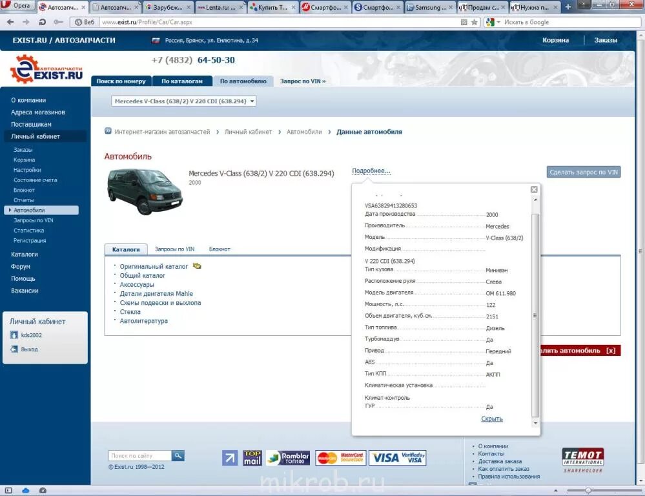
Task: Click the RSS feed icon in address bar
Action: tap(464, 22)
